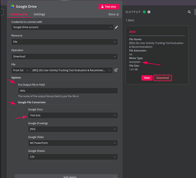Switch to the Settings tab
This screenshot has width=196, height=178.
click(x=39, y=14)
